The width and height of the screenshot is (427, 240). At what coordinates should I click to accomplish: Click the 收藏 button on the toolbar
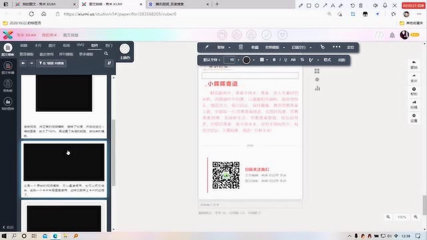pyautogui.click(x=255, y=47)
